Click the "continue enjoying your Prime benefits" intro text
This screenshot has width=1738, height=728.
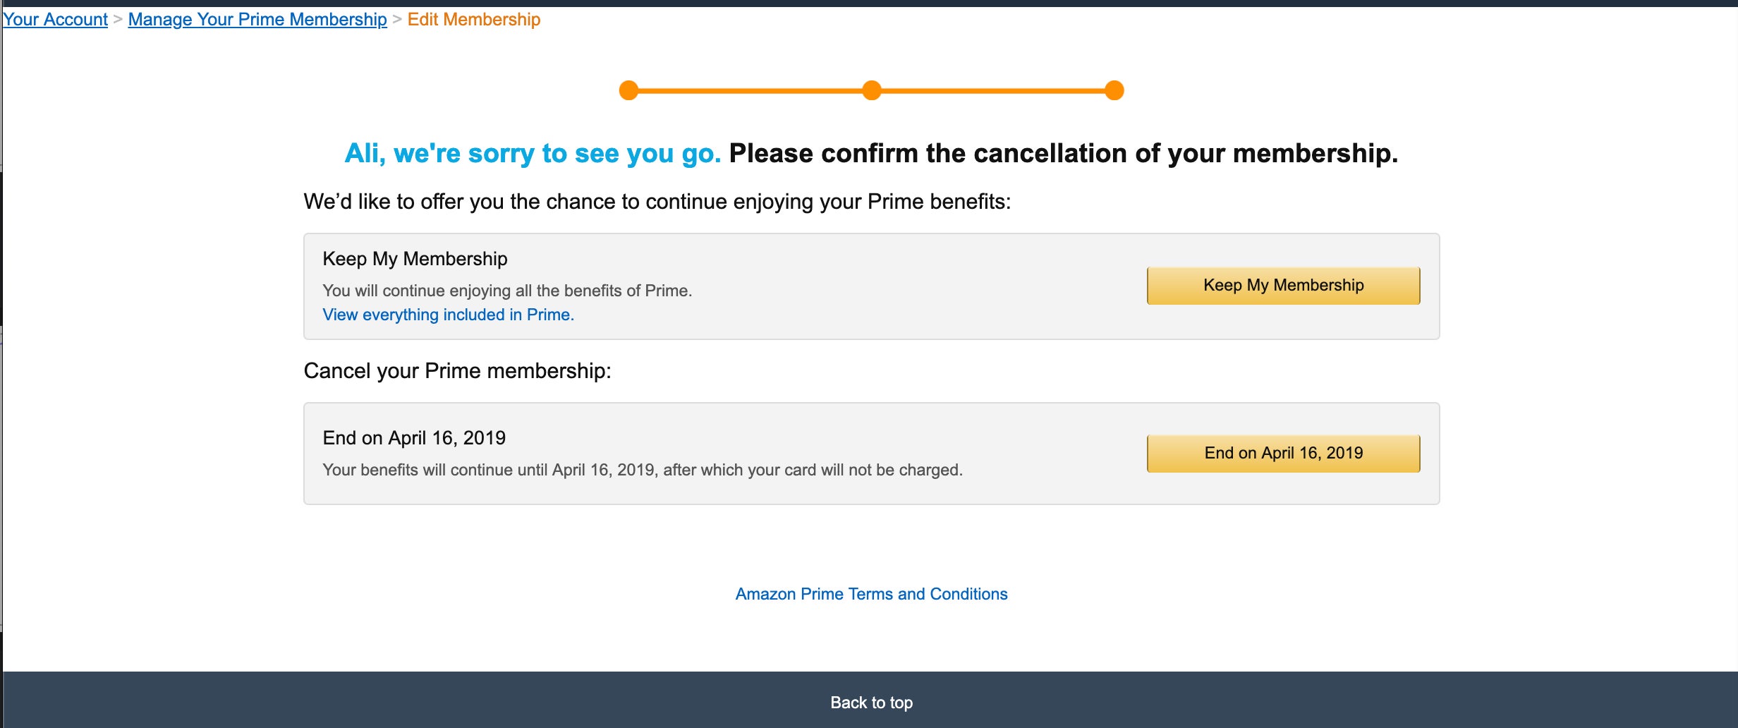tap(657, 202)
